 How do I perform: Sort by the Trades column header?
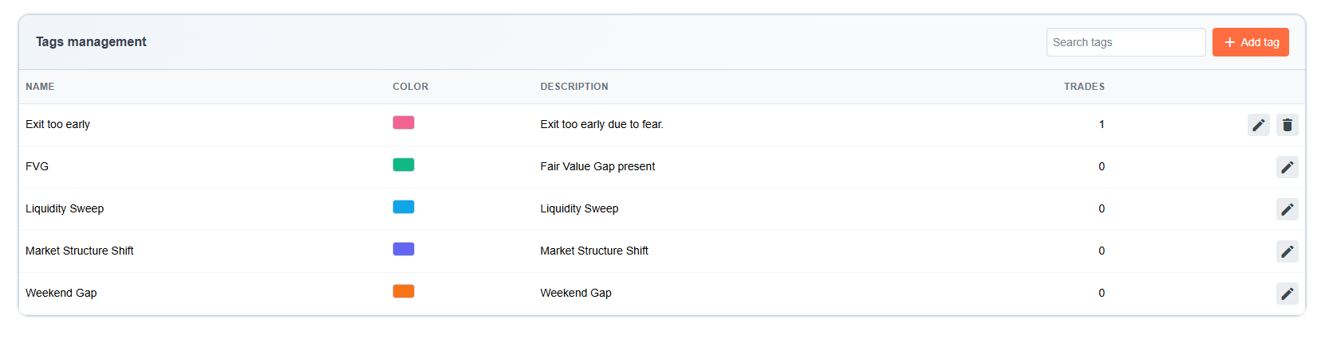click(x=1083, y=87)
